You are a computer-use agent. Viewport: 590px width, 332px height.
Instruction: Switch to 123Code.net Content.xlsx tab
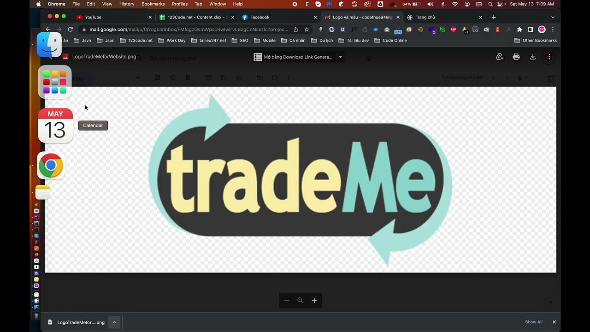[x=197, y=17]
